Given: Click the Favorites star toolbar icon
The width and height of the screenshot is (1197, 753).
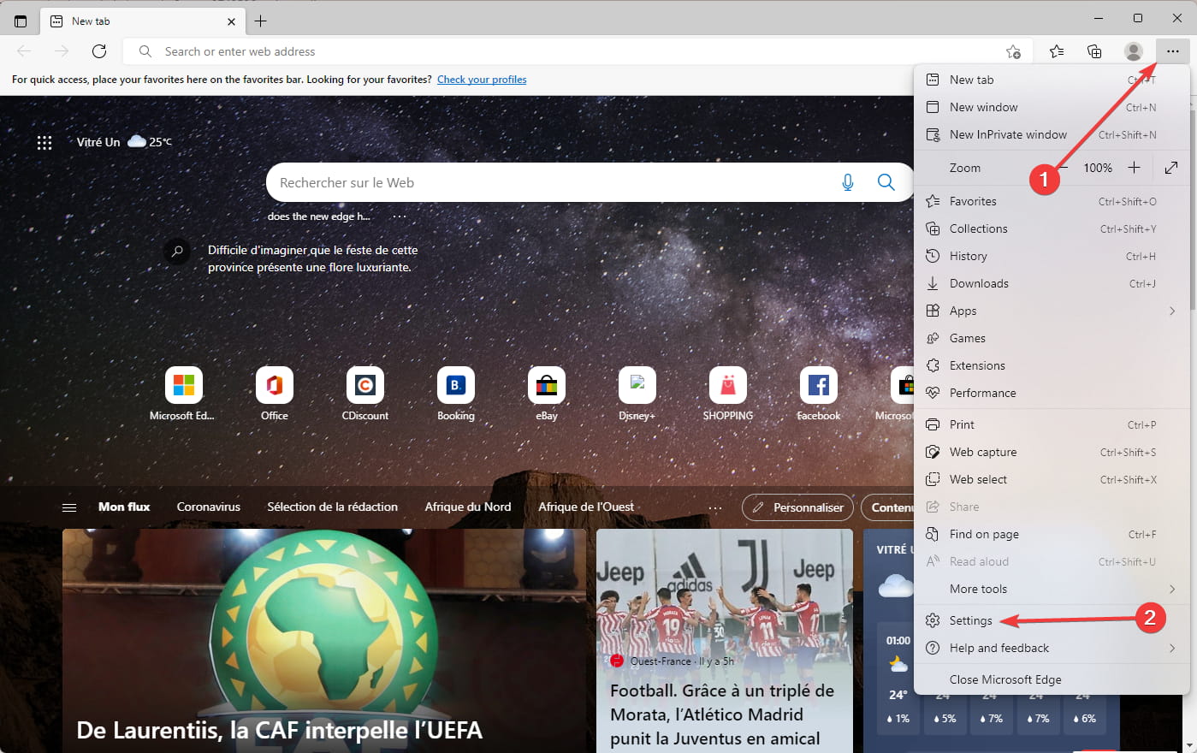Looking at the screenshot, I should point(1057,51).
